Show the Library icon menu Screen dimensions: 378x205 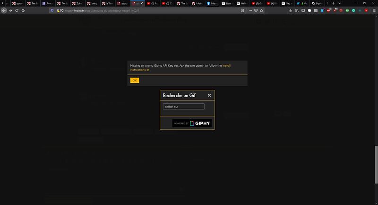297,10
